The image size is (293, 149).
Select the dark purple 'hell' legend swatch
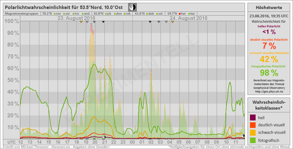pyautogui.click(x=253, y=117)
